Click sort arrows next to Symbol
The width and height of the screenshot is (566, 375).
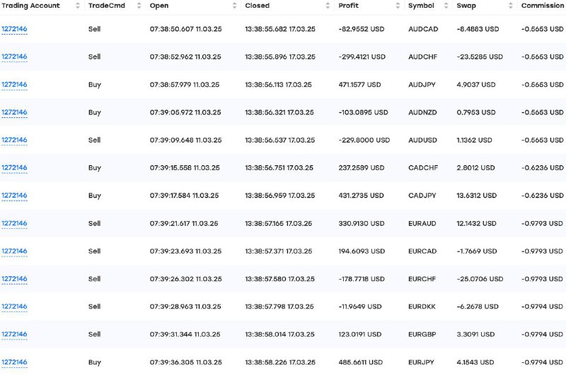(446, 6)
